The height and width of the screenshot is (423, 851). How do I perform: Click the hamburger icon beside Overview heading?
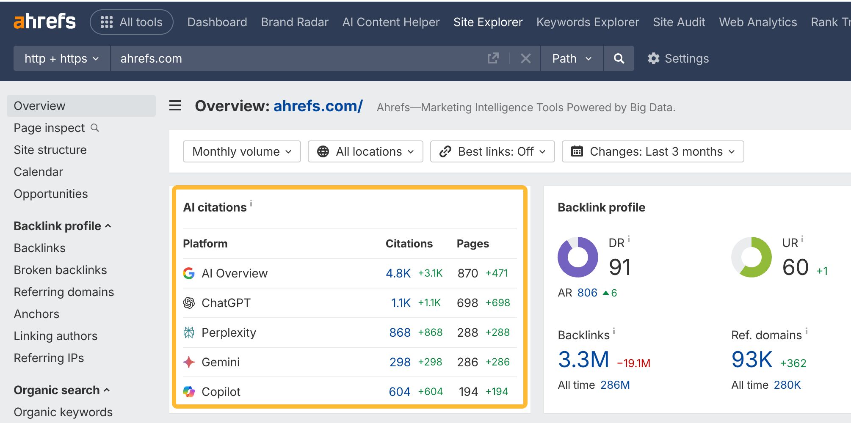coord(175,106)
